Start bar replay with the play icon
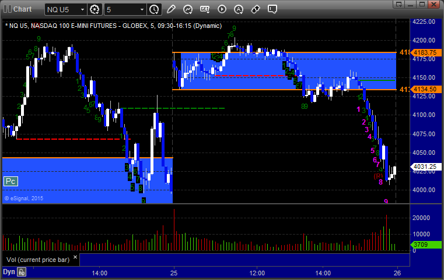 (x=222, y=9)
